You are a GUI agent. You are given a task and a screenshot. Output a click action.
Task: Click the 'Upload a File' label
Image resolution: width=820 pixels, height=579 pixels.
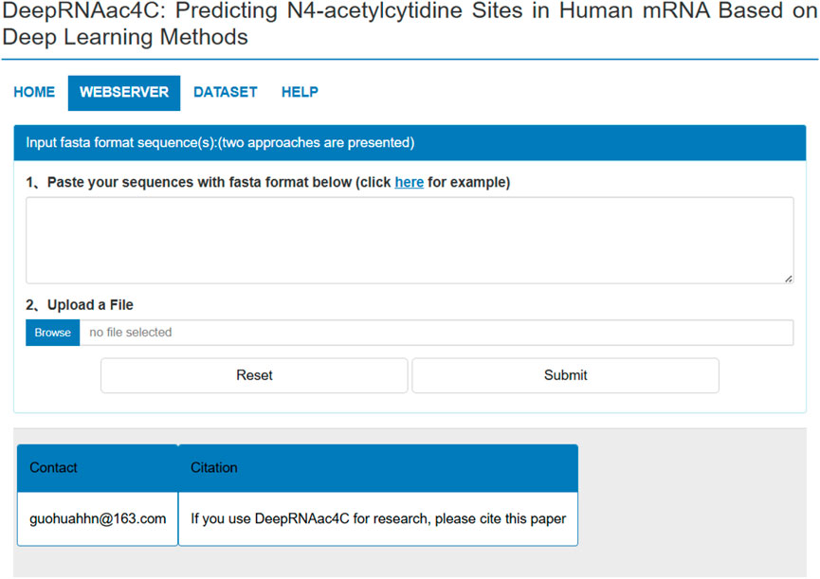pyautogui.click(x=89, y=305)
